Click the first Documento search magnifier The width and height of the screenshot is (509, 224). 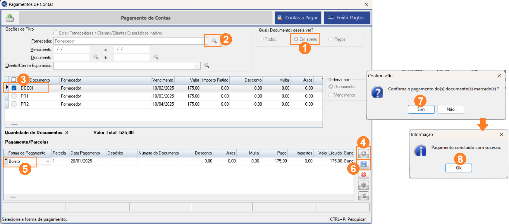coord(96,57)
